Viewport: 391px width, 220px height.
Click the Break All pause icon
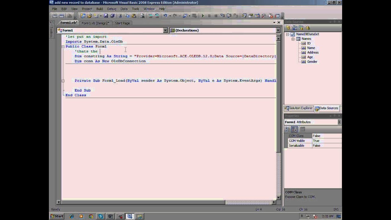pyautogui.click(x=209, y=16)
